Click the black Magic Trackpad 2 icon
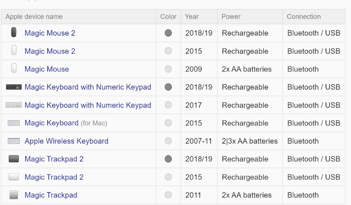 click(x=14, y=159)
